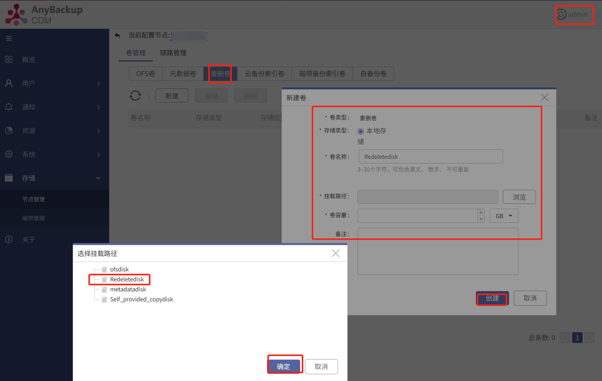Select the 重删卷 volume category tab
Viewport: 602px width, 381px height.
pos(220,73)
